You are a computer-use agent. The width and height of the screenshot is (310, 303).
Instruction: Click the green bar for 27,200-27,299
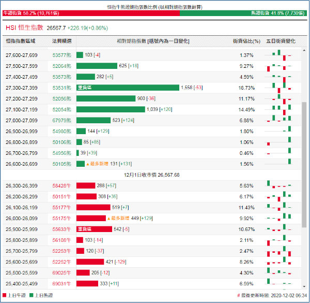(x=106, y=98)
